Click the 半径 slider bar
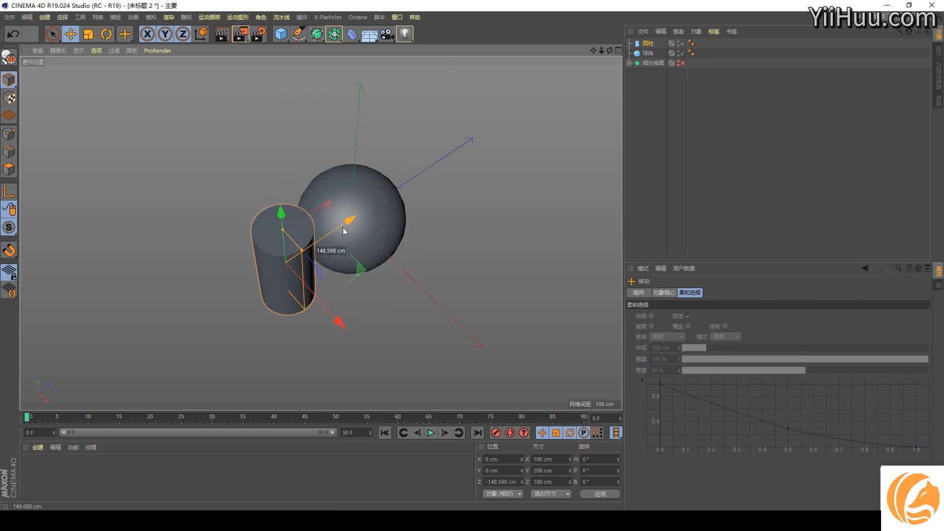This screenshot has height=531, width=944. (805, 348)
